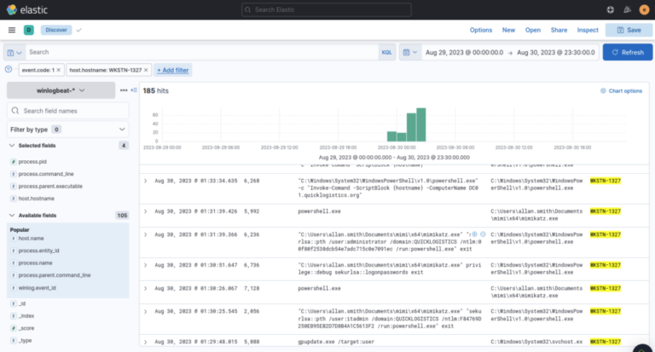
Task: Open the hamburger navigation menu
Action: (12, 30)
